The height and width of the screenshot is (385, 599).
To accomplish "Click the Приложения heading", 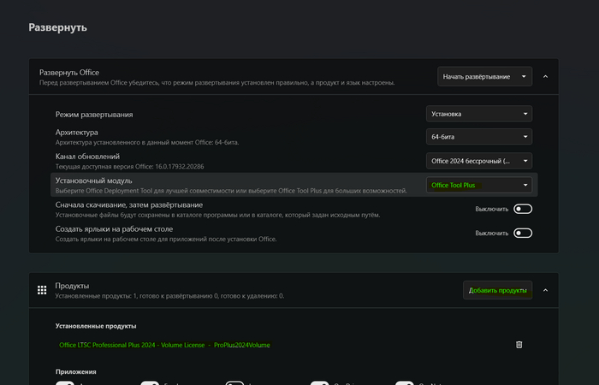I will point(75,371).
